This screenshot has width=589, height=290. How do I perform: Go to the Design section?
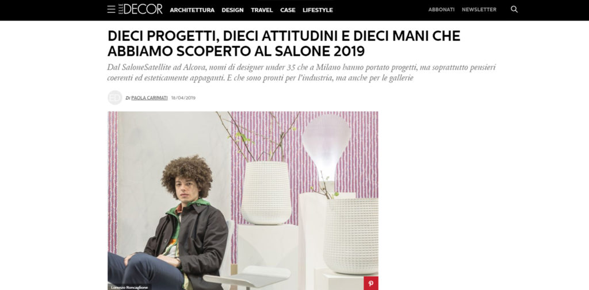232,10
